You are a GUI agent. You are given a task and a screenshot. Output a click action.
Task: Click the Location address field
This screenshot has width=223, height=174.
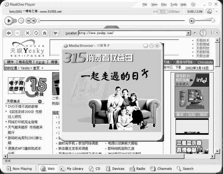(x=132, y=33)
